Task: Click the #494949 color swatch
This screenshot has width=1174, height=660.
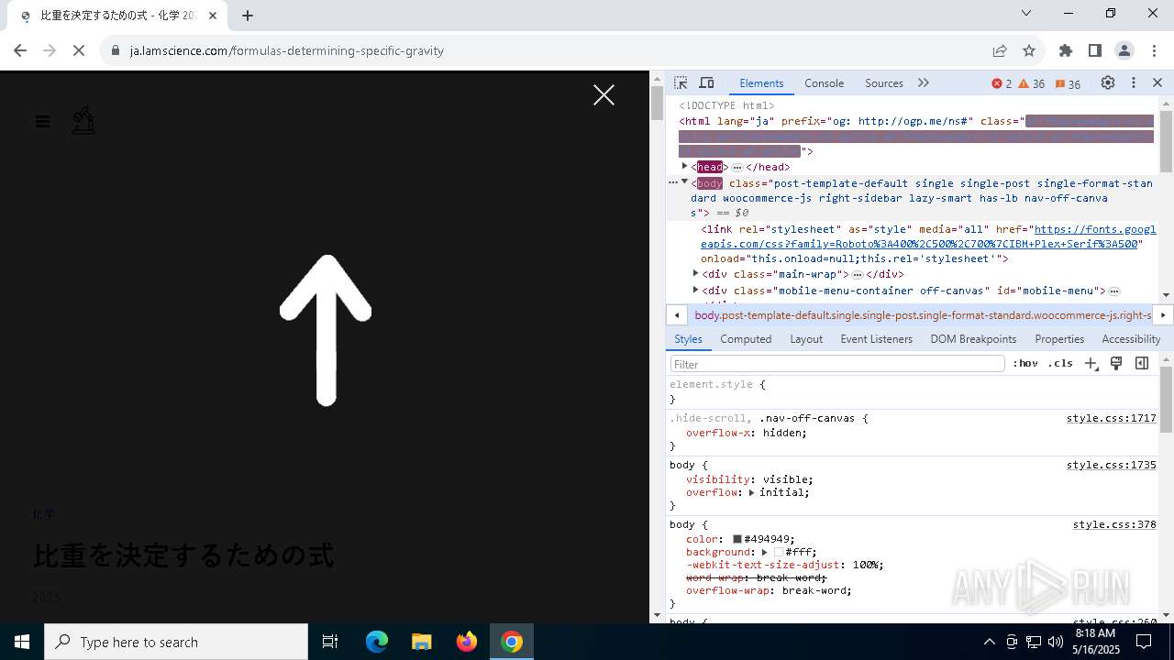Action: [737, 539]
